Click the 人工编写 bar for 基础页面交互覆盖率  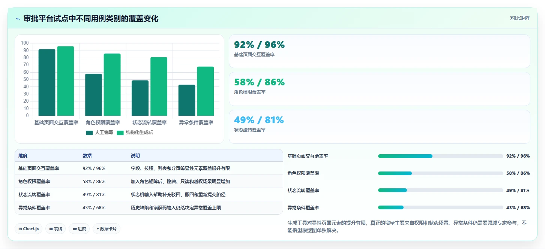47,82
